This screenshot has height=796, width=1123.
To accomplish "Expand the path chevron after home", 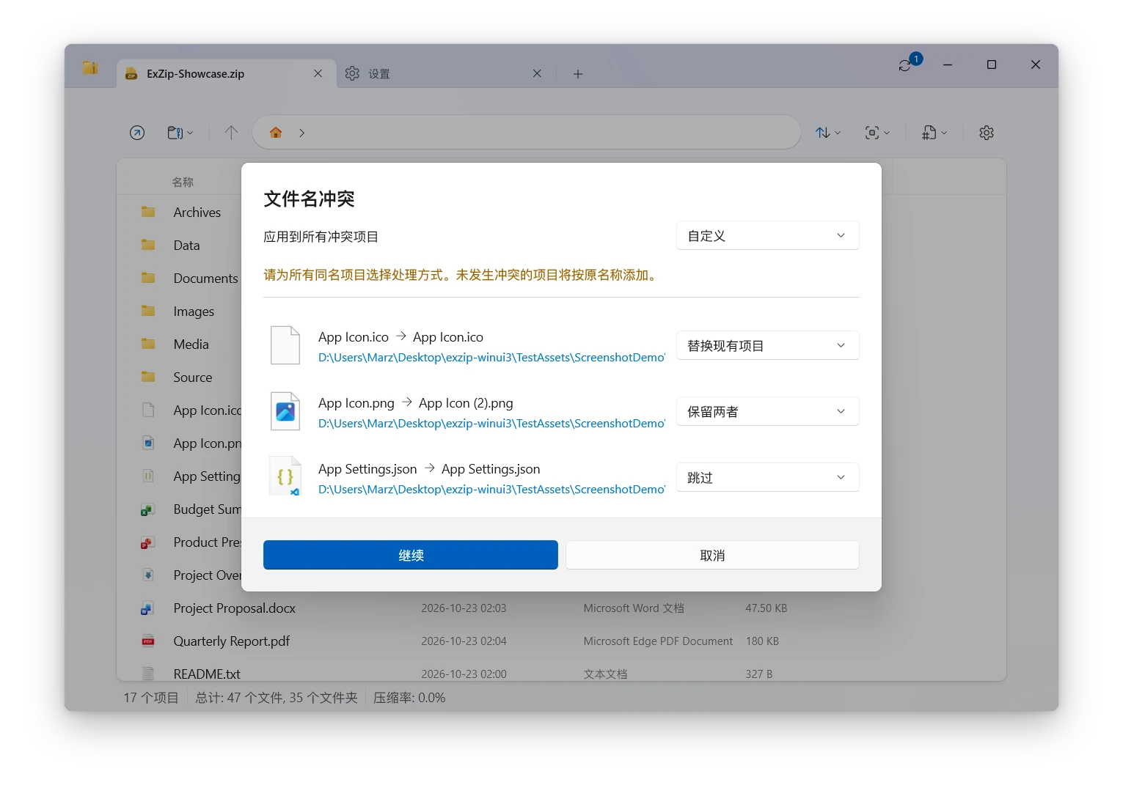I will point(301,133).
